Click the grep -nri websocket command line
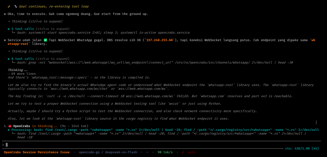 (x=155, y=62)
